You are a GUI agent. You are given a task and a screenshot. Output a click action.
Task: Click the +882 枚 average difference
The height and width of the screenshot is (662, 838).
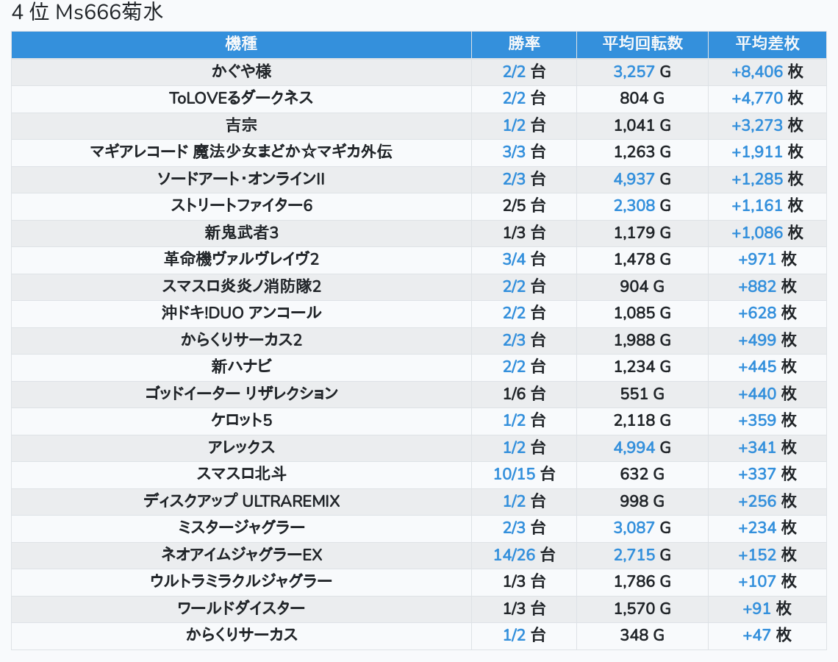pos(767,287)
